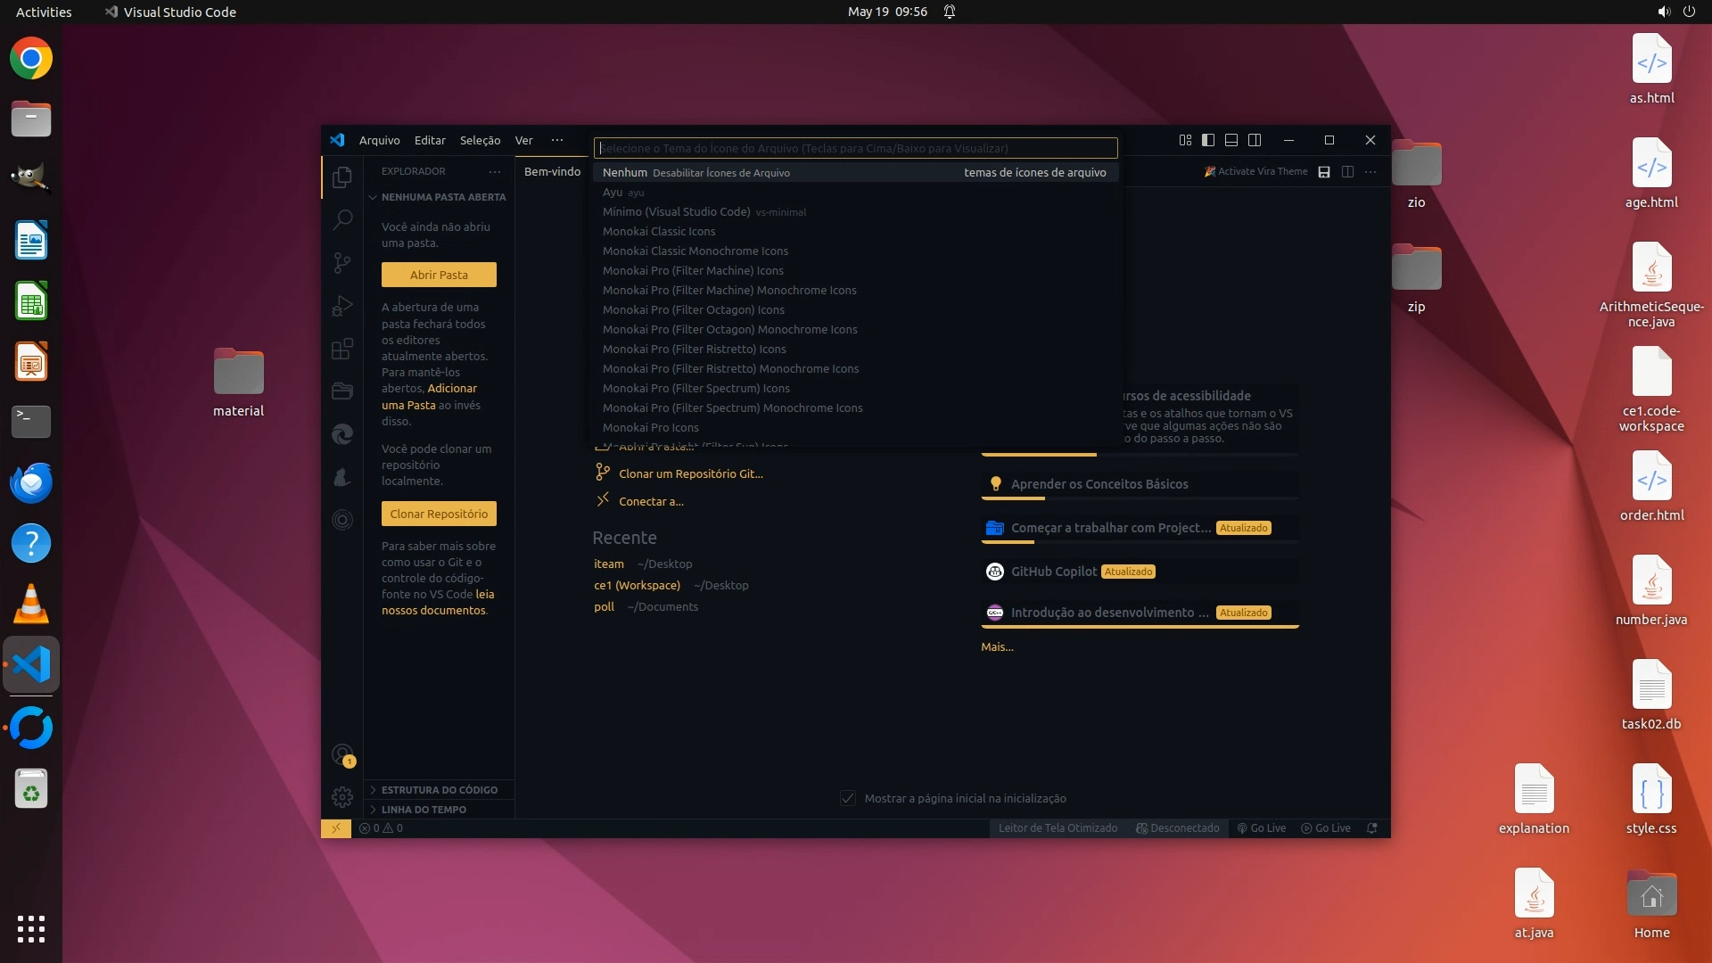Click the notifications bell in status bar
1712x963 pixels.
1372,828
